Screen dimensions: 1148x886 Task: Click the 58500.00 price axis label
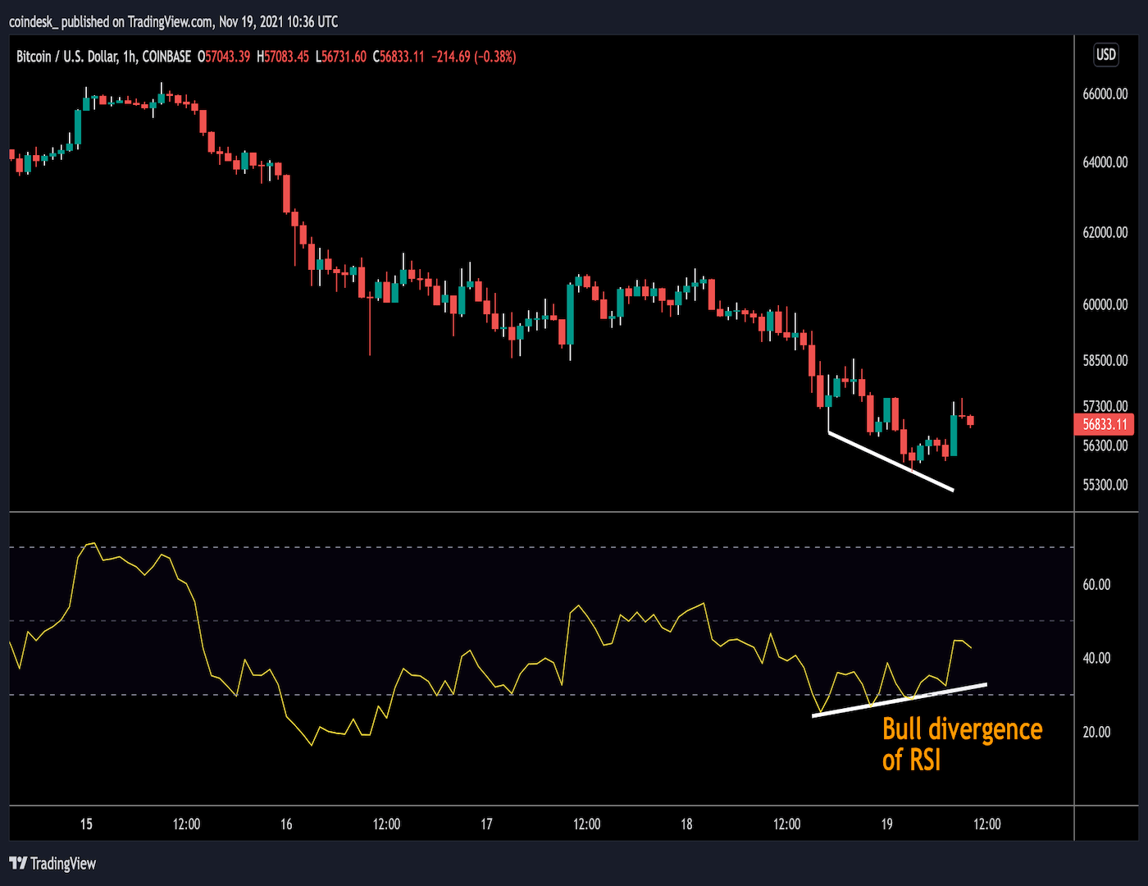[1105, 360]
